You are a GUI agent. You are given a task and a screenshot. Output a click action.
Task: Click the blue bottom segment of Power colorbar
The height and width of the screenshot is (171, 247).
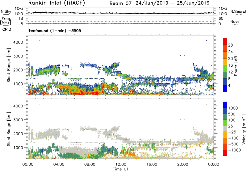tap(225, 89)
